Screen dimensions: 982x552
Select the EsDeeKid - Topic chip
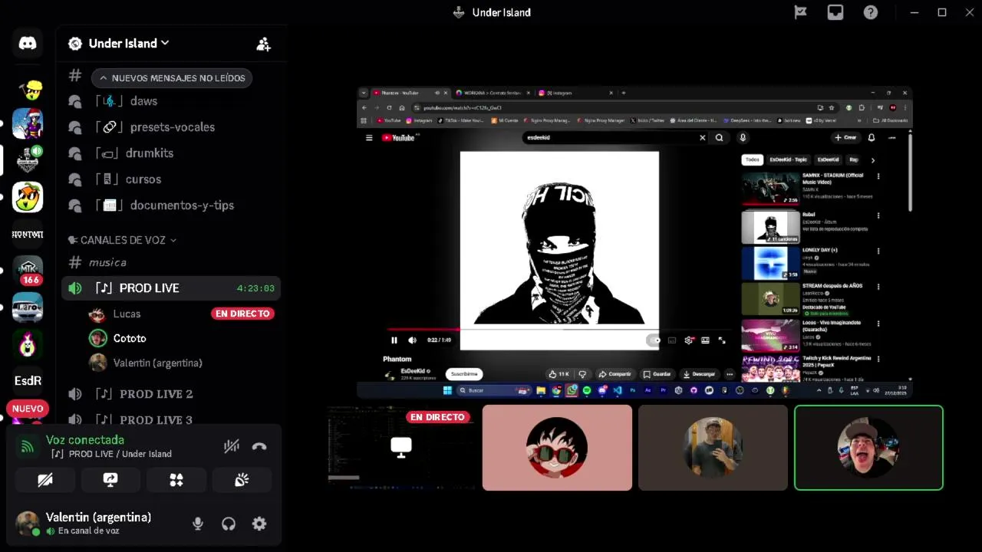point(789,160)
